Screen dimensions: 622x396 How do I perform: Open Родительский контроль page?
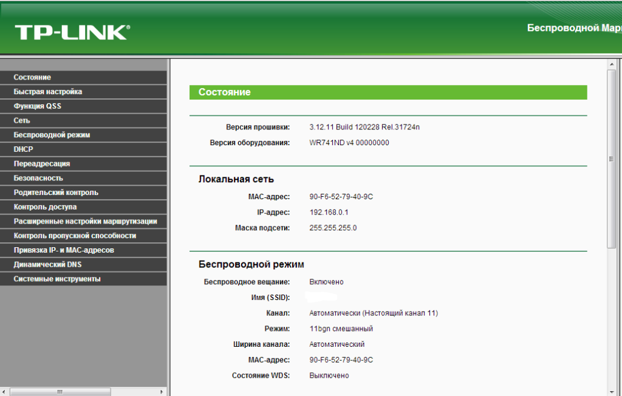[56, 193]
